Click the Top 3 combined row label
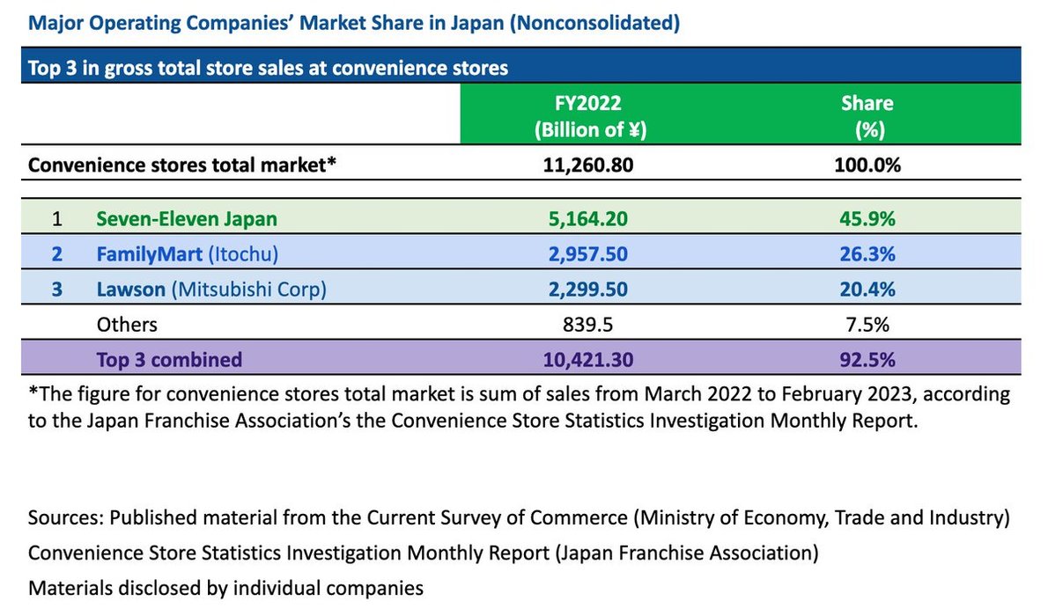The image size is (1048, 616). click(169, 359)
